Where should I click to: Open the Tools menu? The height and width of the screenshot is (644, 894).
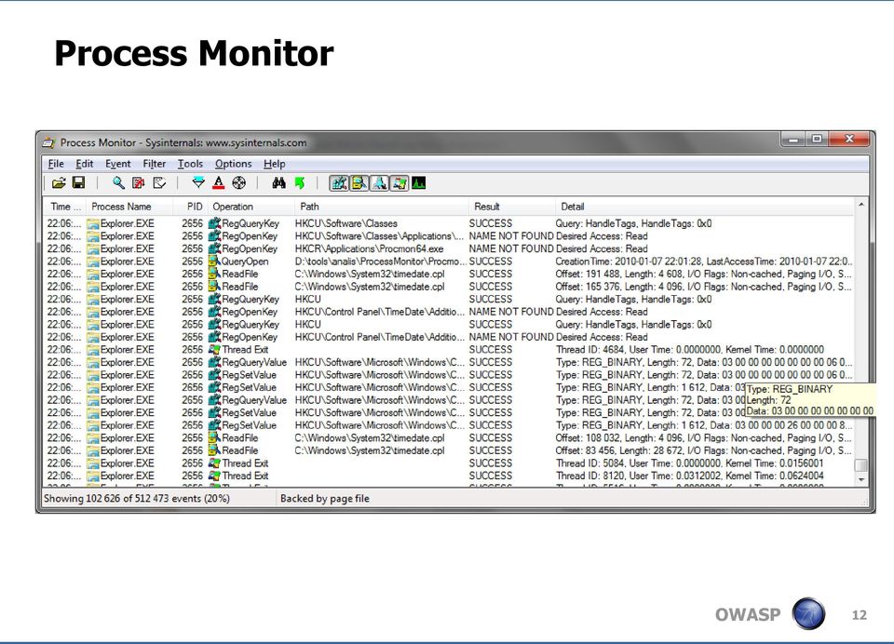tap(190, 164)
